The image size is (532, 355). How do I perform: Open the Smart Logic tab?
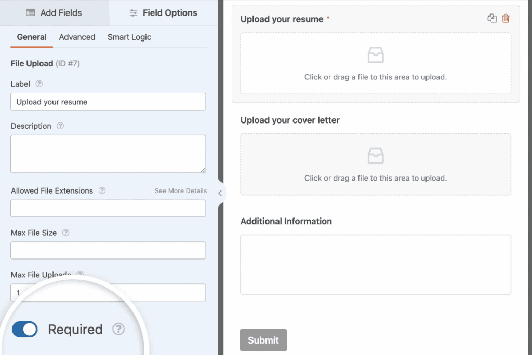click(129, 37)
